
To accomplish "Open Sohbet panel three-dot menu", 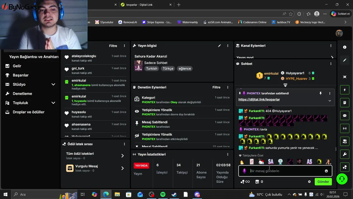I will [331, 64].
